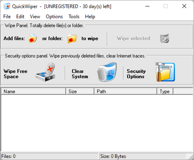Sort list by Size column header
Screen dimensions: 194x160
point(80,91)
